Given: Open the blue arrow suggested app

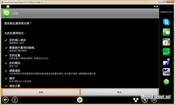Looking at the screenshot, I should click(x=166, y=72).
